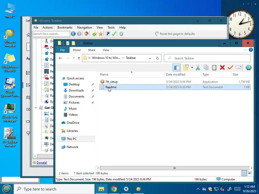The height and width of the screenshot is (194, 259).
Task: Switch to the View ribbon tab
Action: coord(106,50)
